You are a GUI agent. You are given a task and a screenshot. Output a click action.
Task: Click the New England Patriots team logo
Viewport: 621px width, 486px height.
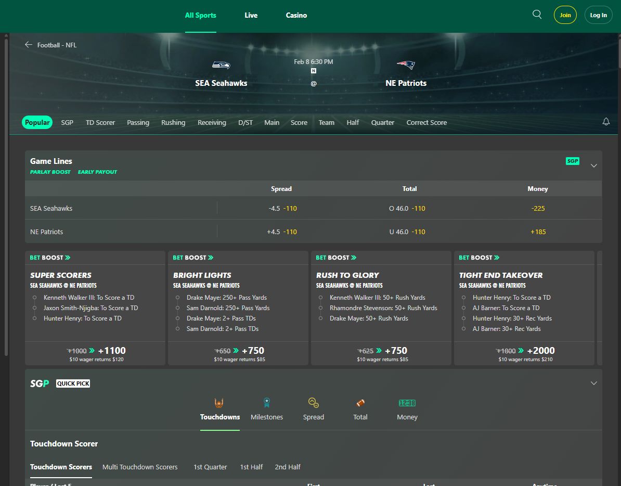pyautogui.click(x=406, y=65)
